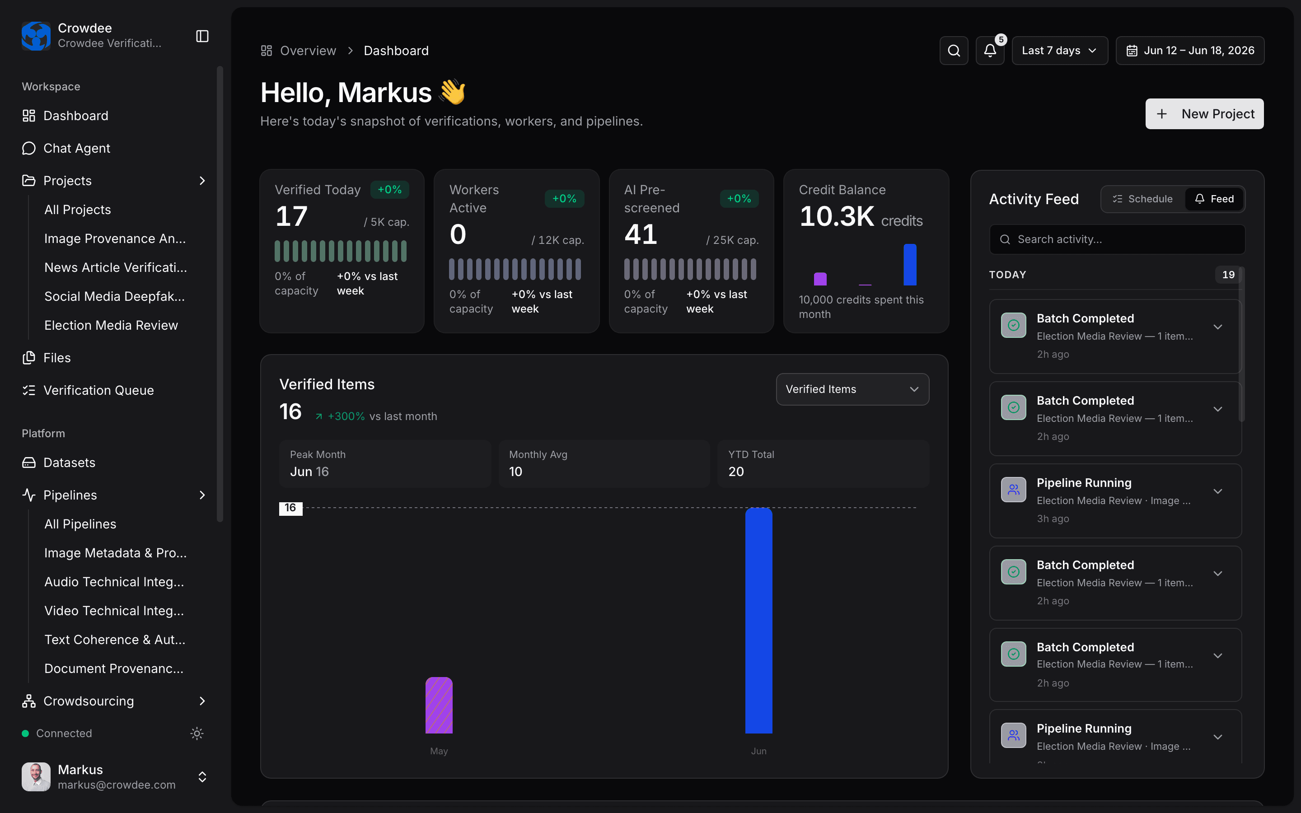Open Document Provenance pipeline

pyautogui.click(x=114, y=668)
